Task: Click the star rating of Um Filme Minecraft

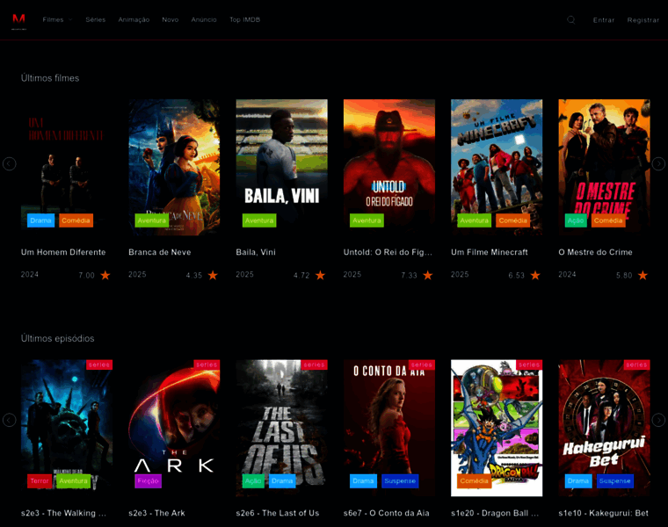Action: pyautogui.click(x=535, y=276)
